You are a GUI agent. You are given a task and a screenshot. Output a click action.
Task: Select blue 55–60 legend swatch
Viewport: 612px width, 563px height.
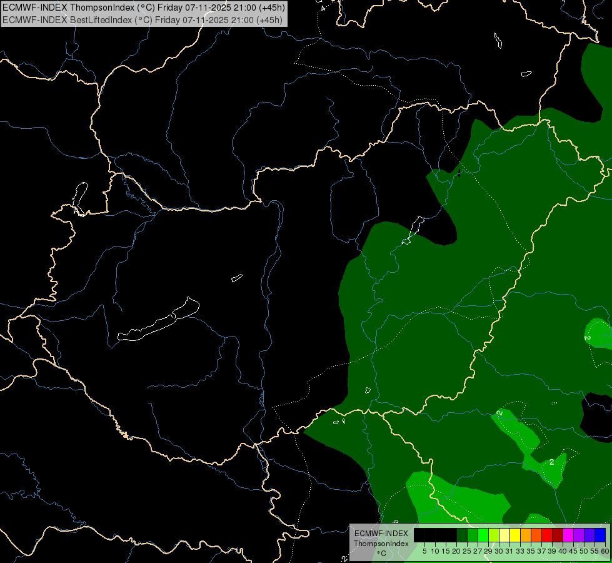click(x=600, y=535)
